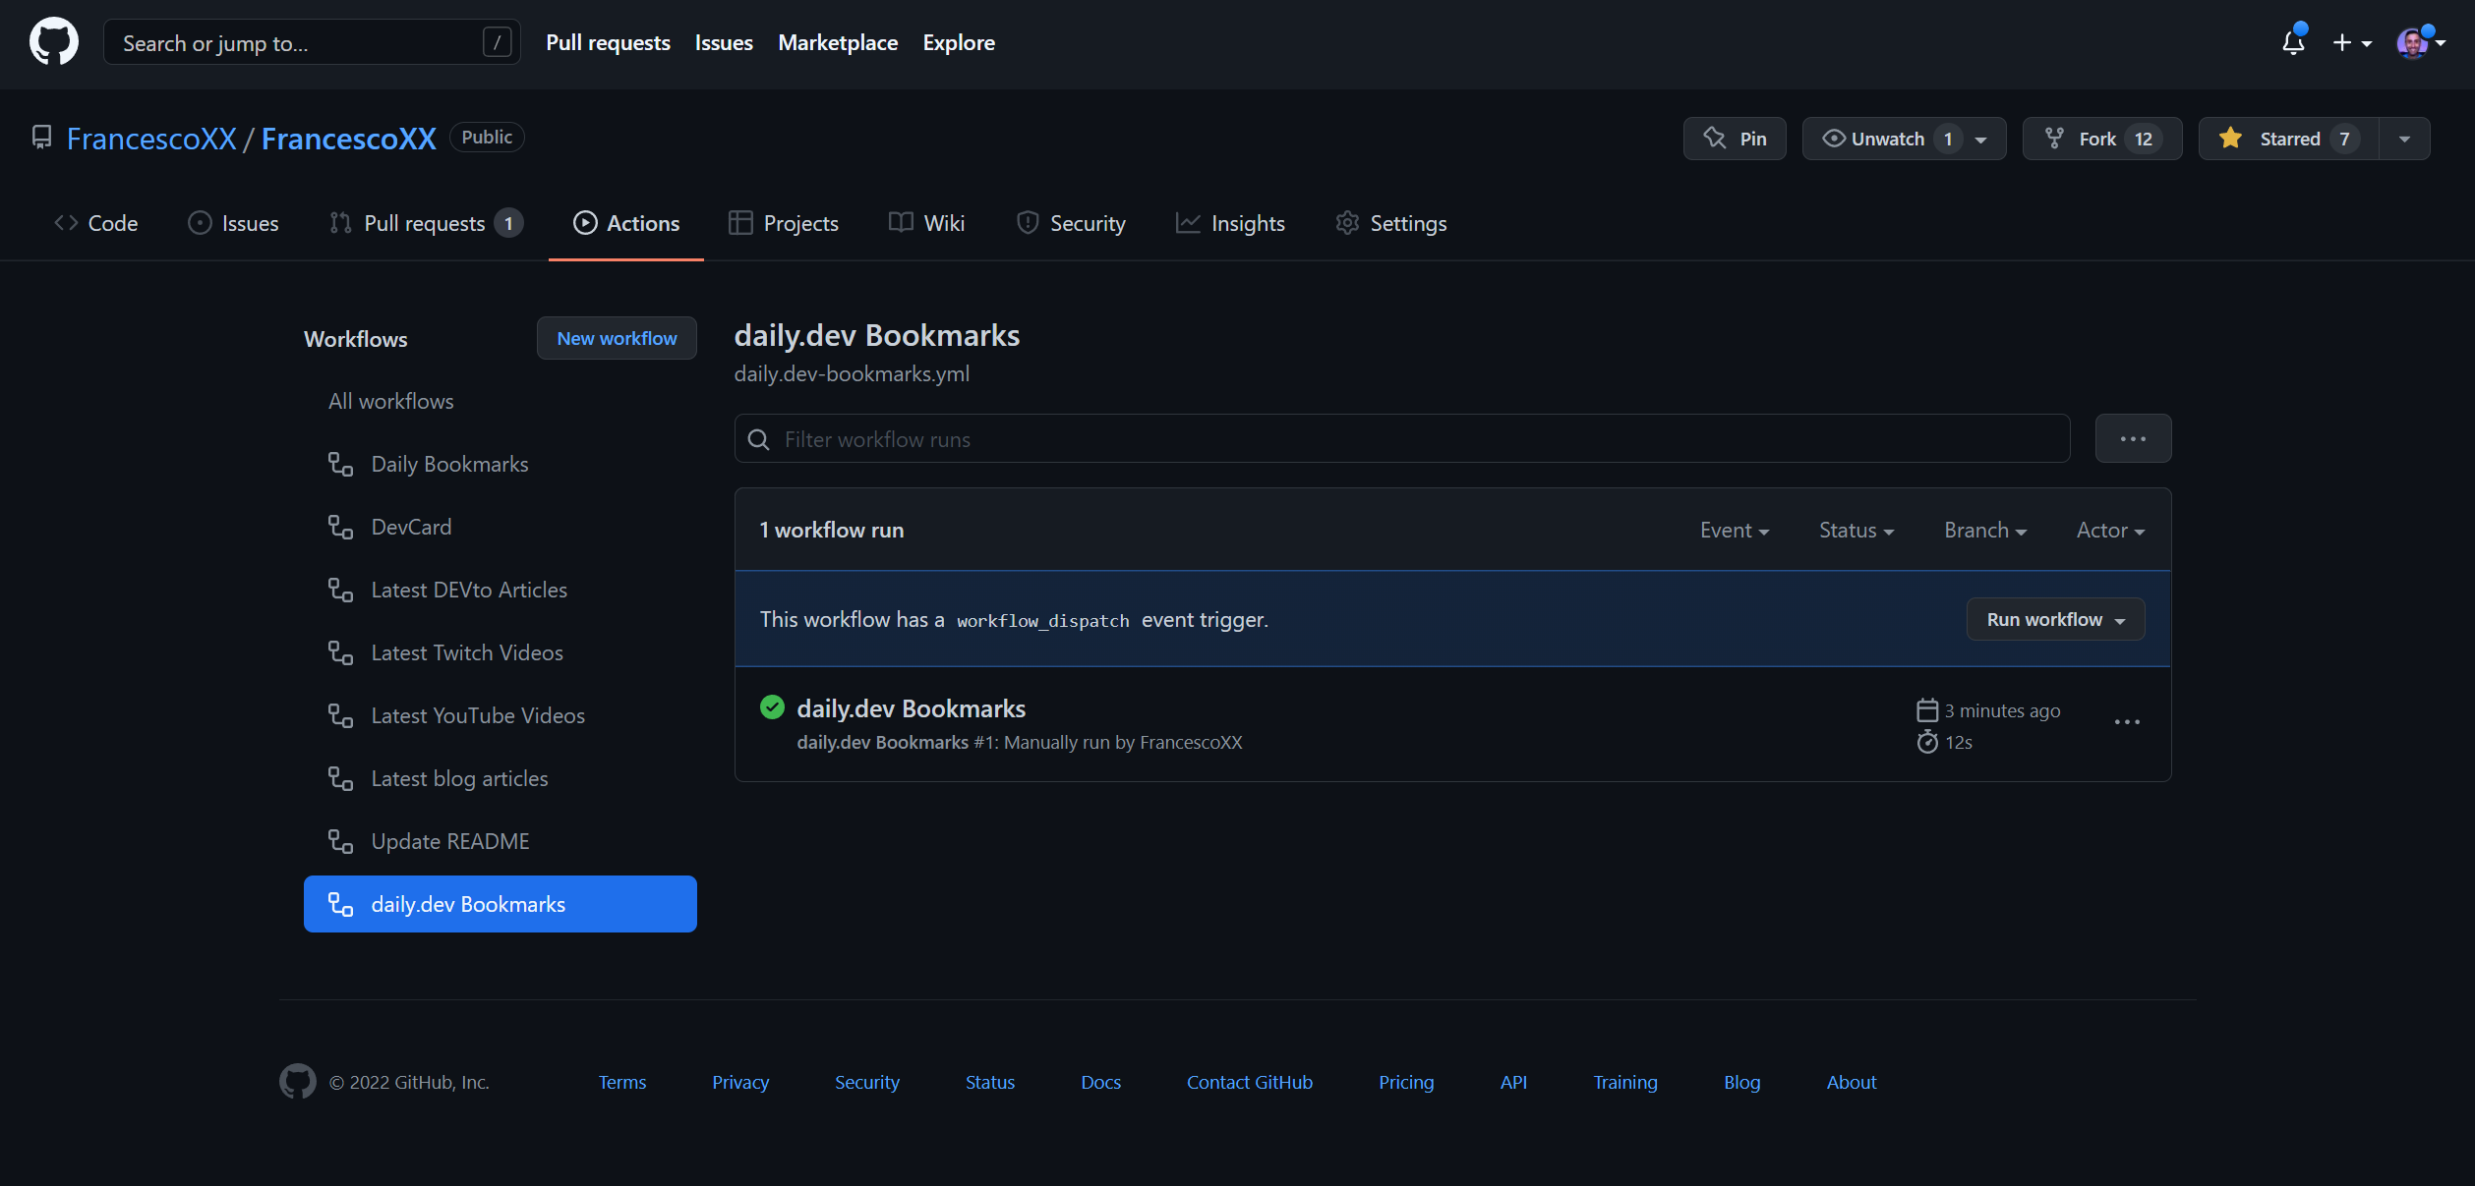
Task: Click Pull requests in top navigation
Action: tap(608, 42)
